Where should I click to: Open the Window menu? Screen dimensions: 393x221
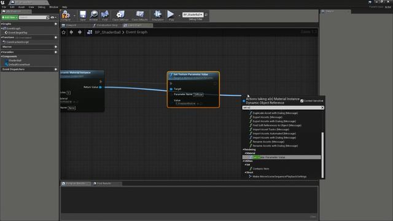pos(53,7)
